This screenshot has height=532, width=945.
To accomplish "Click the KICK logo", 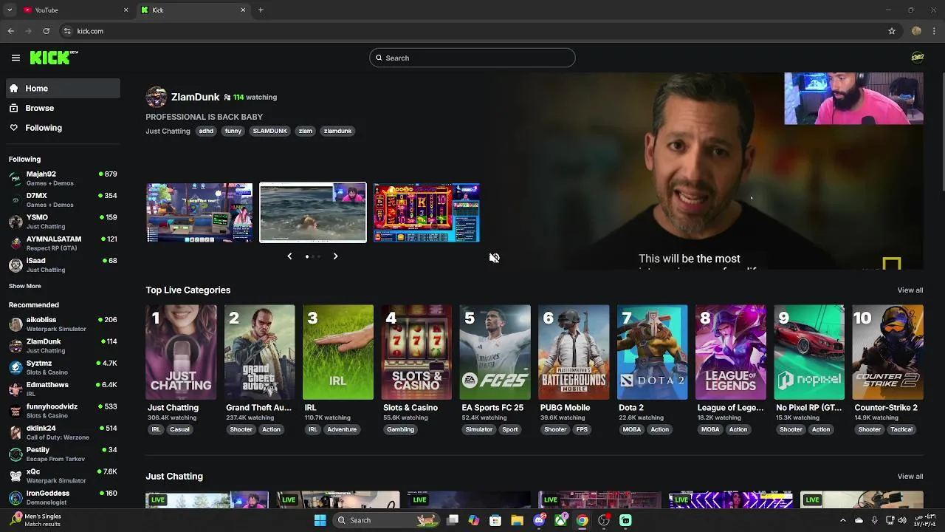I will 53,58.
